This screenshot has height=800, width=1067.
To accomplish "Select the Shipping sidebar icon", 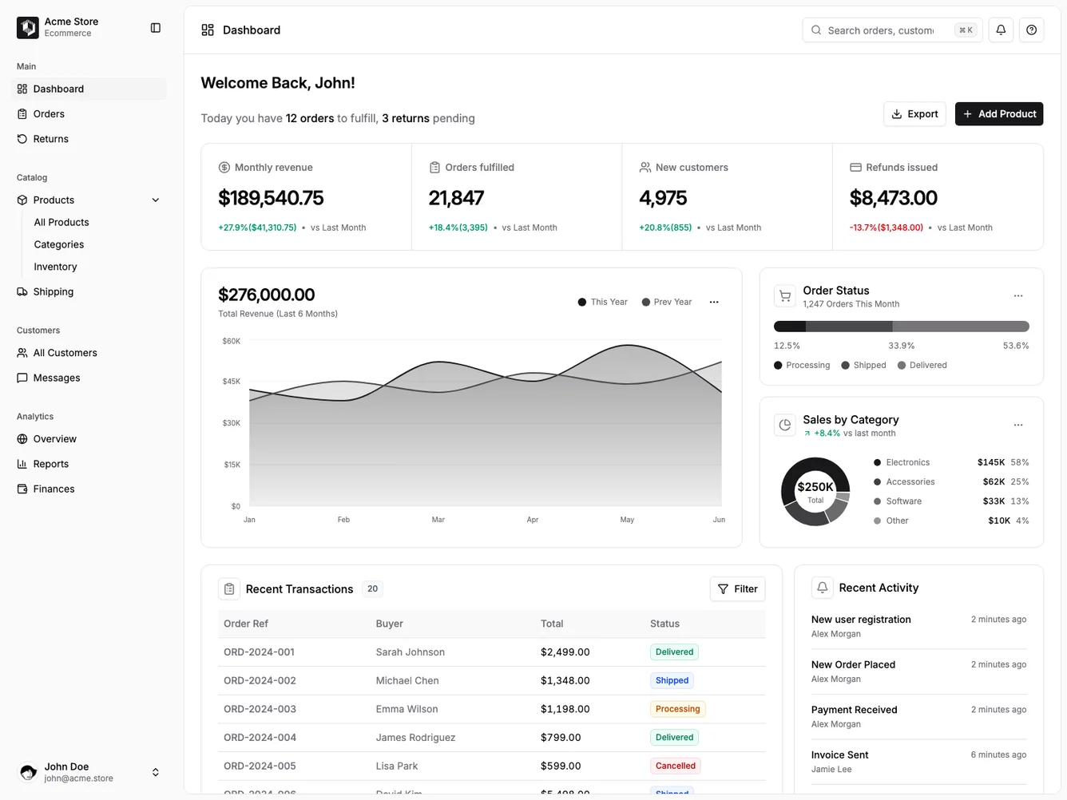I will 22,291.
